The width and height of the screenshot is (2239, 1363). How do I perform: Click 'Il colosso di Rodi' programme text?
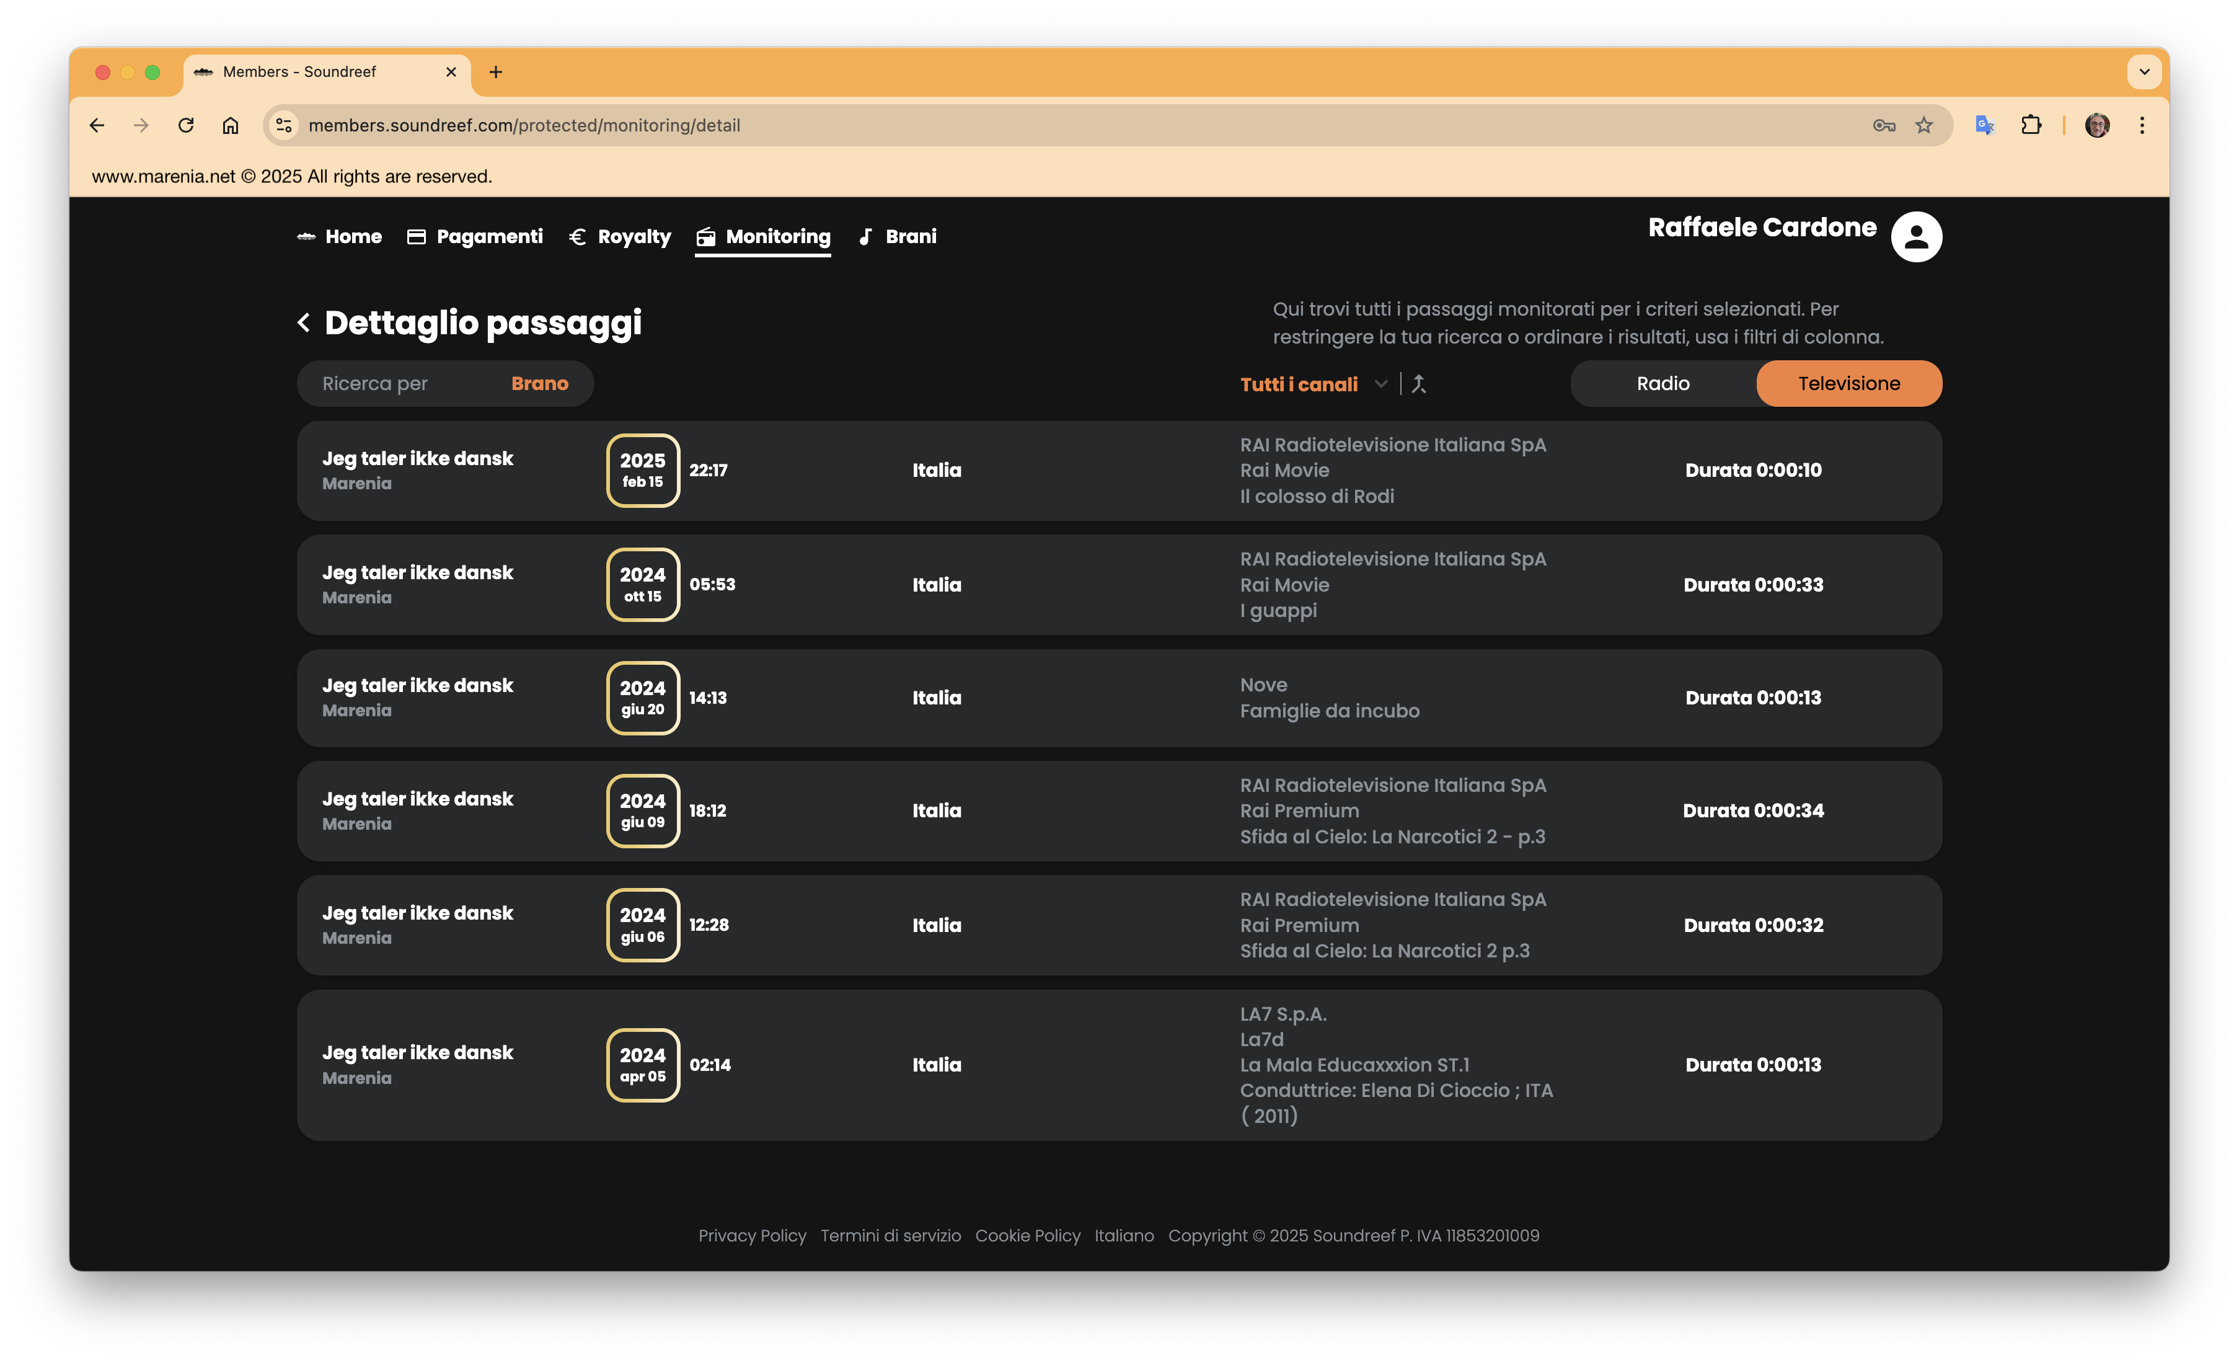pyautogui.click(x=1317, y=497)
